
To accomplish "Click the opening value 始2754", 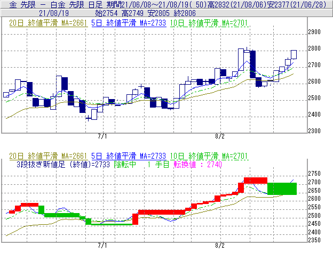I will [x=106, y=13].
